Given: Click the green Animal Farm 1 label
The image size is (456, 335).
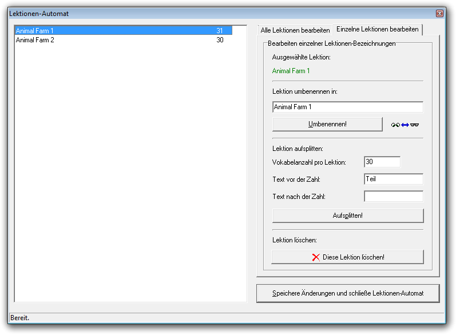Looking at the screenshot, I should pos(291,71).
